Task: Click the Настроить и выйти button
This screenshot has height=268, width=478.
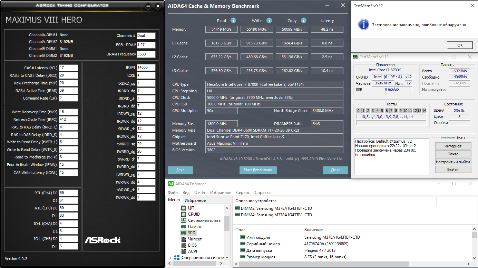Action: (x=453, y=162)
